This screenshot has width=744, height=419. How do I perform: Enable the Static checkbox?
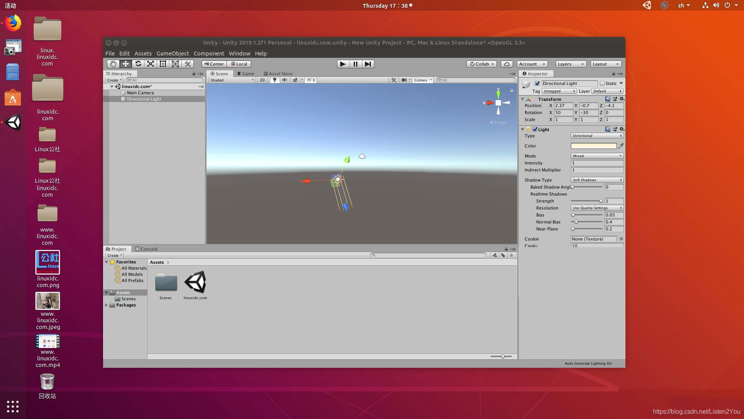tap(602, 83)
